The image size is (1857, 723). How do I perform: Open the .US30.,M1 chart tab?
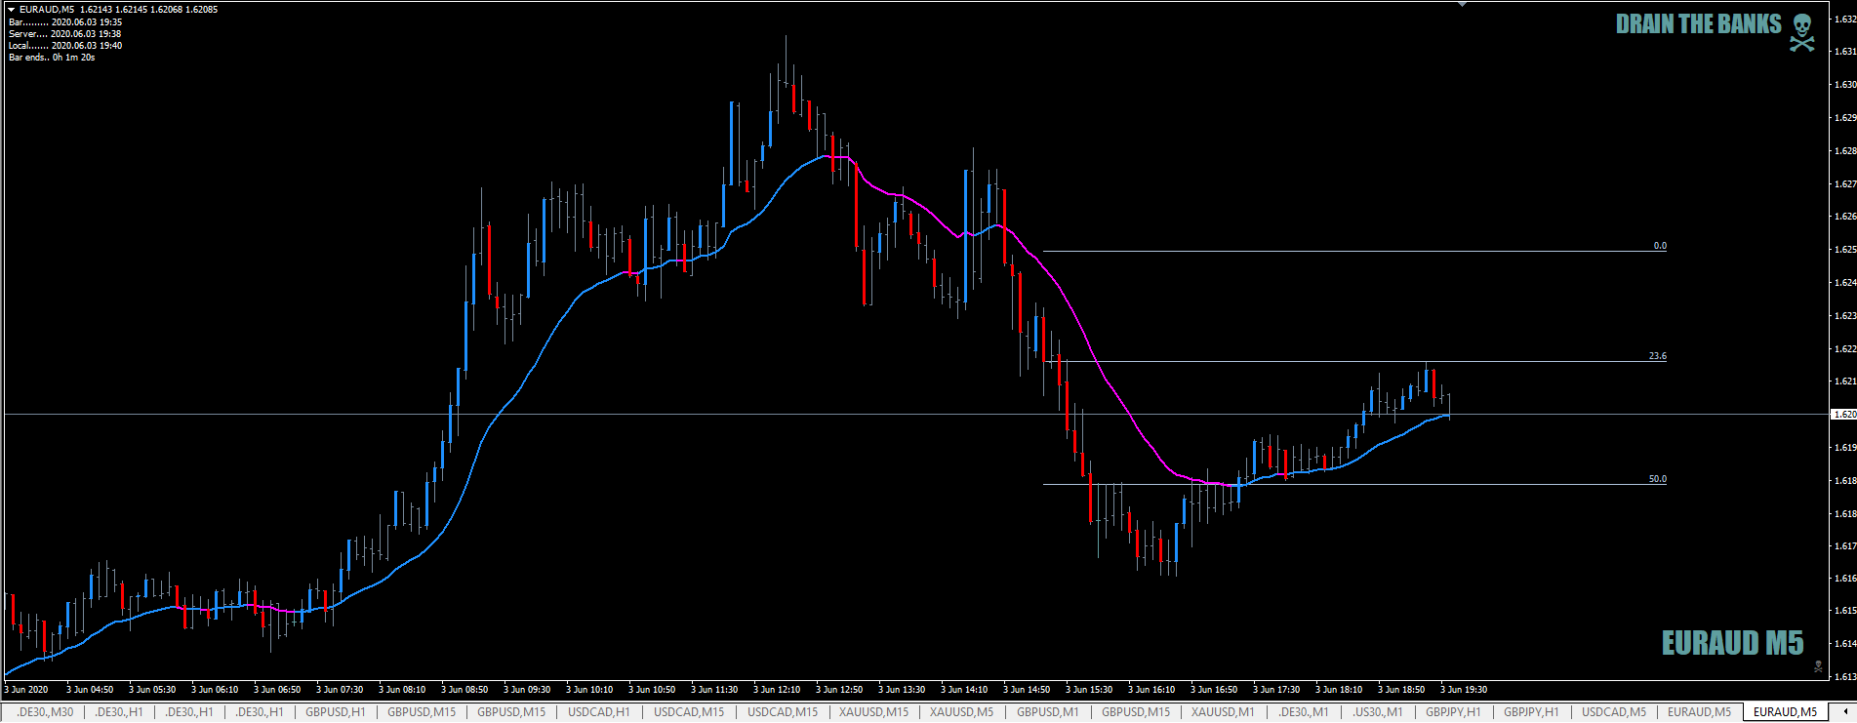(x=1377, y=712)
